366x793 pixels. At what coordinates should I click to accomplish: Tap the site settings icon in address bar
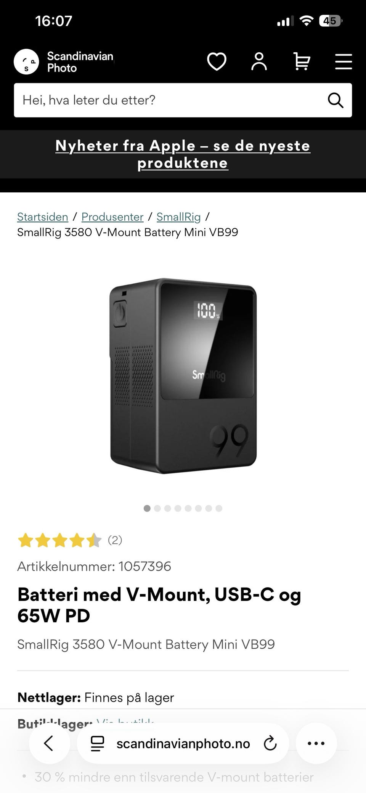(x=97, y=743)
